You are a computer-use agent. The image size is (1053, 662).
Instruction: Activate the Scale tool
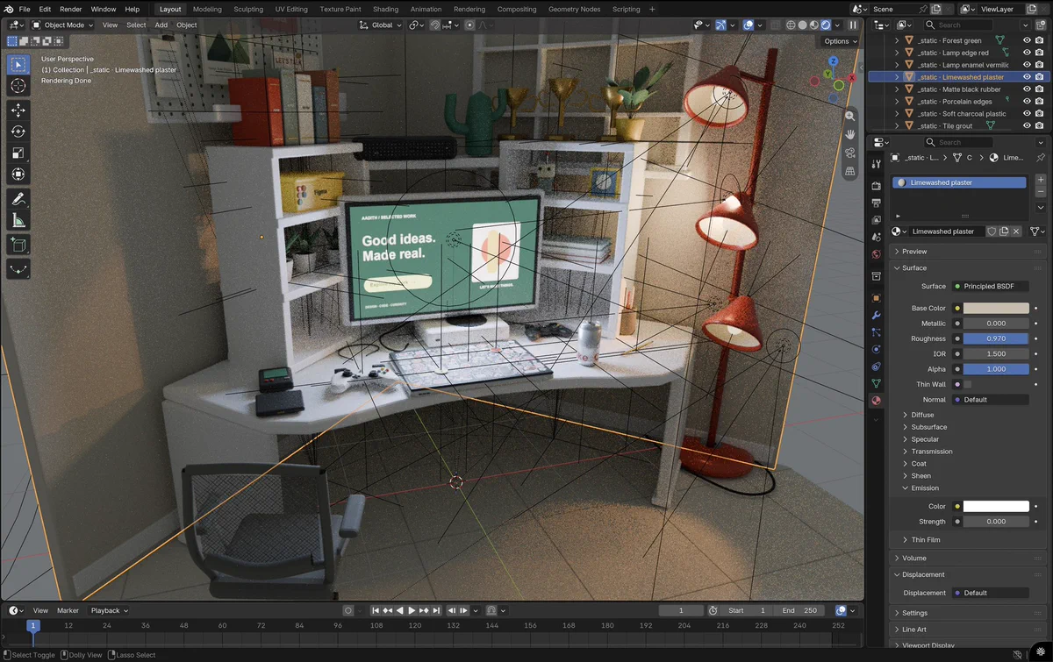coord(18,153)
